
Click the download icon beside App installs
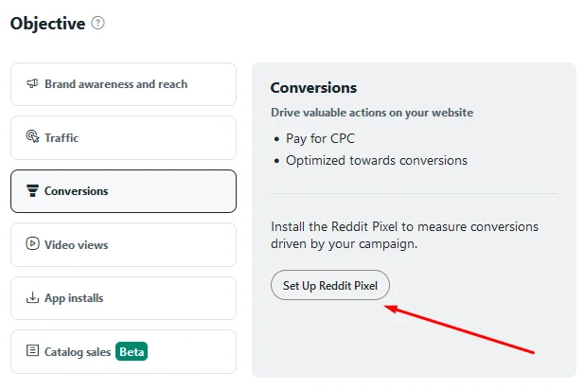32,297
